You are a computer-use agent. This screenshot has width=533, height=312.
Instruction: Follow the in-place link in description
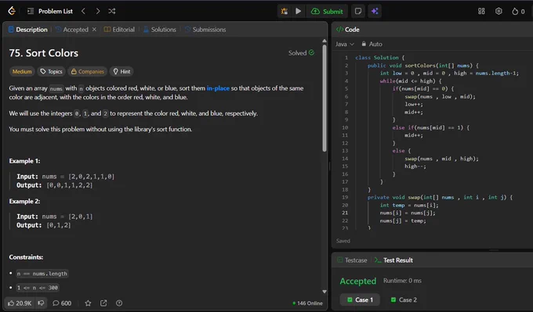tap(218, 88)
